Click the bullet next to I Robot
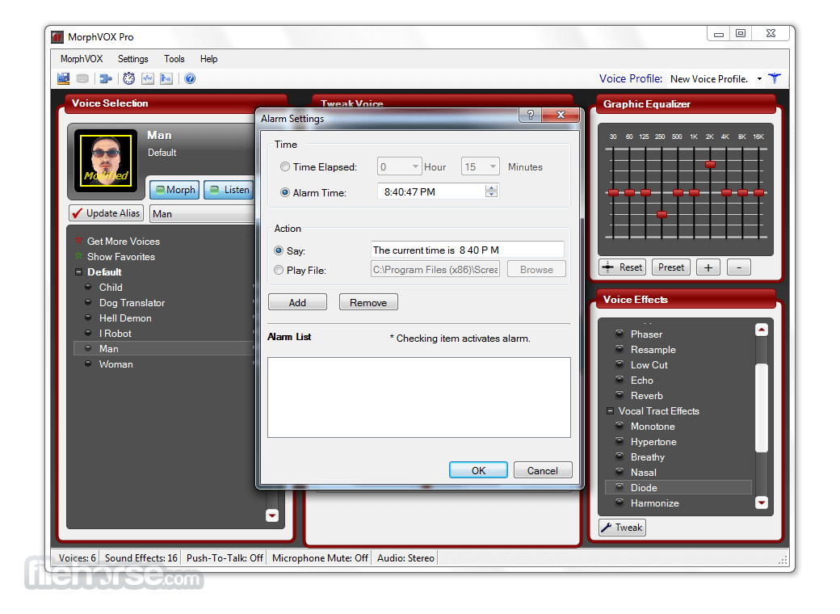This screenshot has width=840, height=614. pos(88,333)
